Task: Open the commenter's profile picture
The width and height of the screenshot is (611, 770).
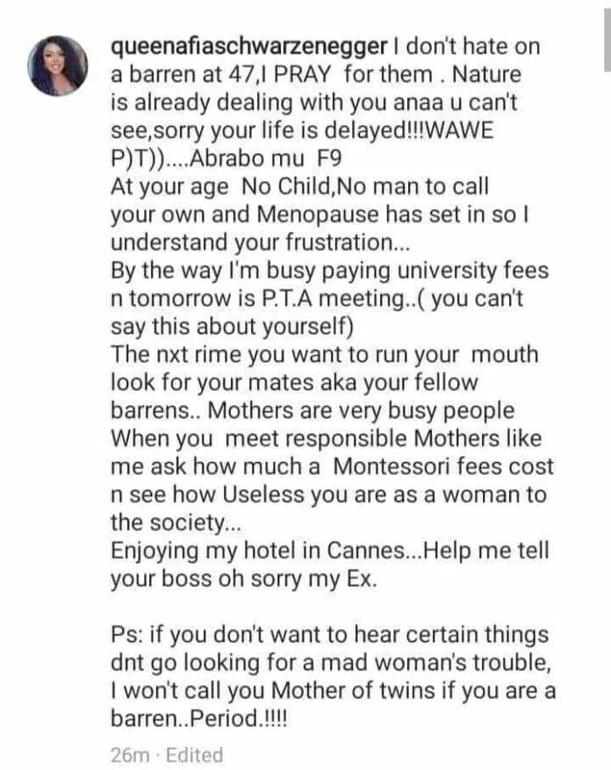Action: click(58, 65)
